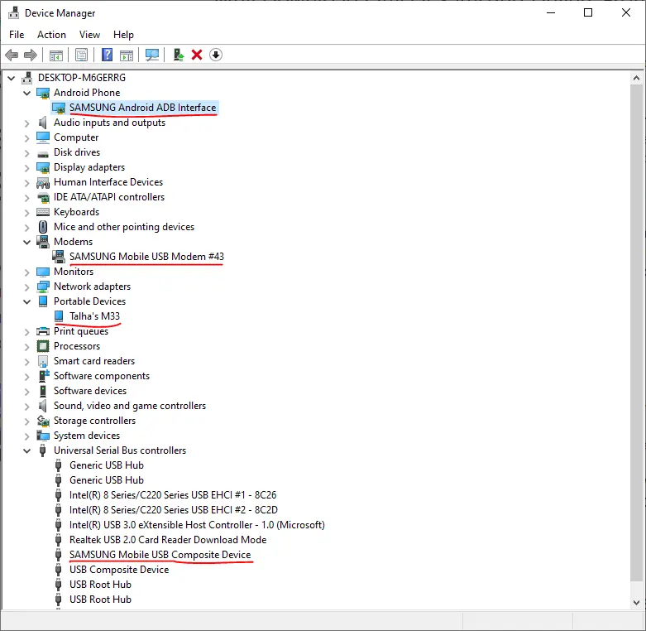Click the Processors category icon
This screenshot has height=631, width=646.
[43, 346]
